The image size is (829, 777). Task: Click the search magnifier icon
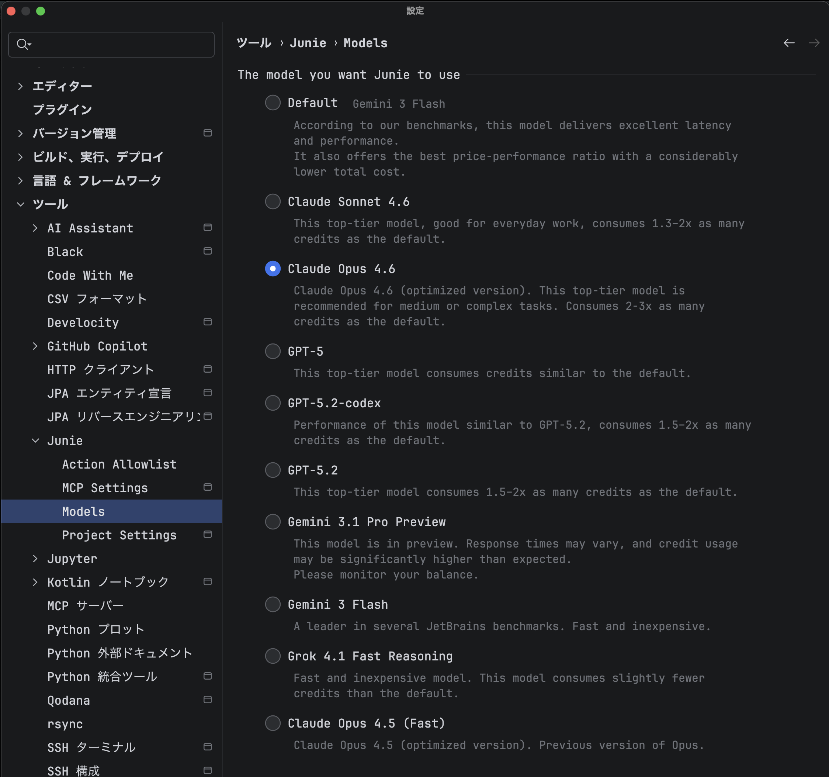[x=22, y=44]
